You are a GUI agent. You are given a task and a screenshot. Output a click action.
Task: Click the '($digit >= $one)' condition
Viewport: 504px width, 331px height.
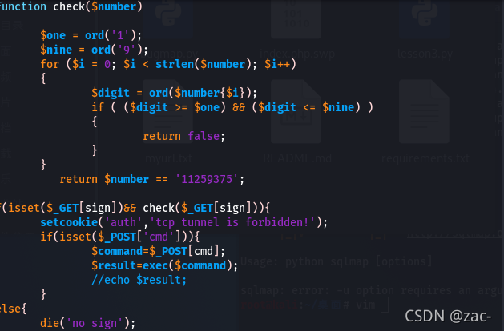tap(175, 107)
